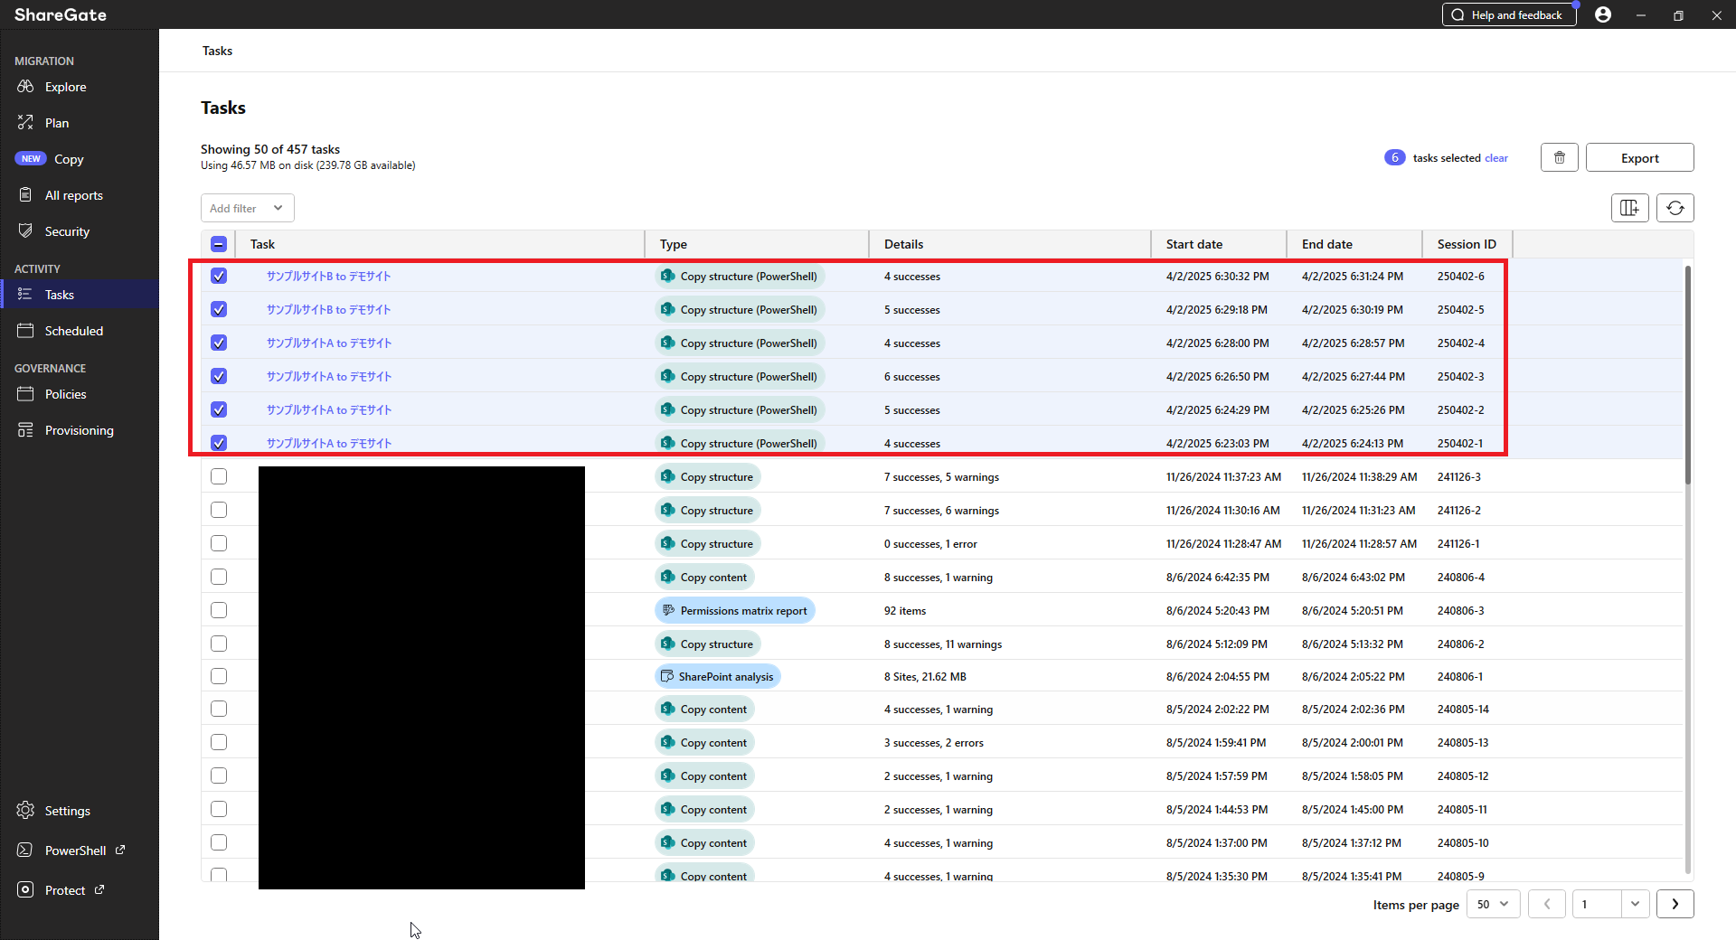Delete the selected tasks with trash icon
The height and width of the screenshot is (940, 1736).
[1559, 156]
